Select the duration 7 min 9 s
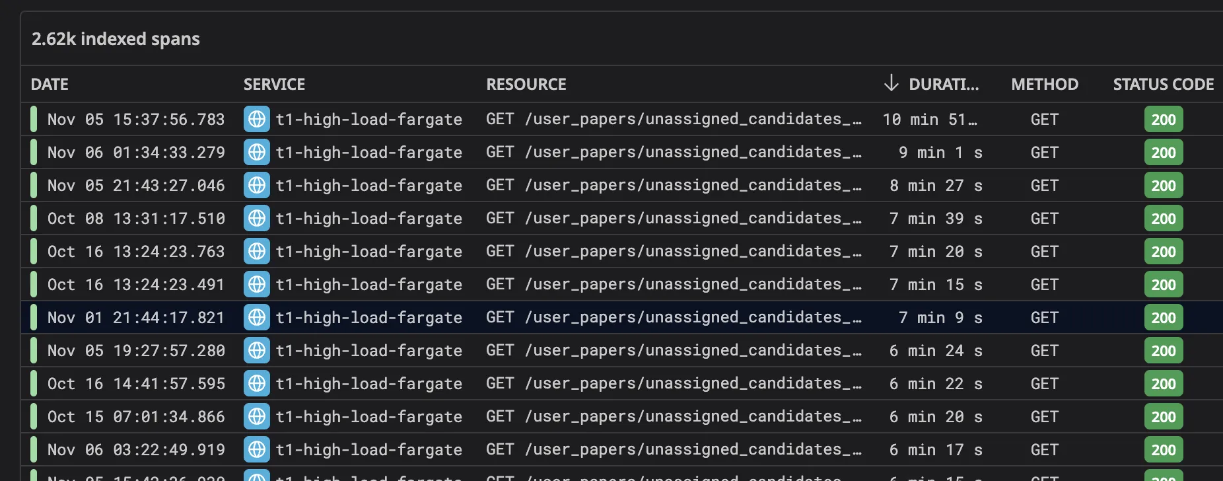Screen dimensions: 1223x481 point(940,318)
